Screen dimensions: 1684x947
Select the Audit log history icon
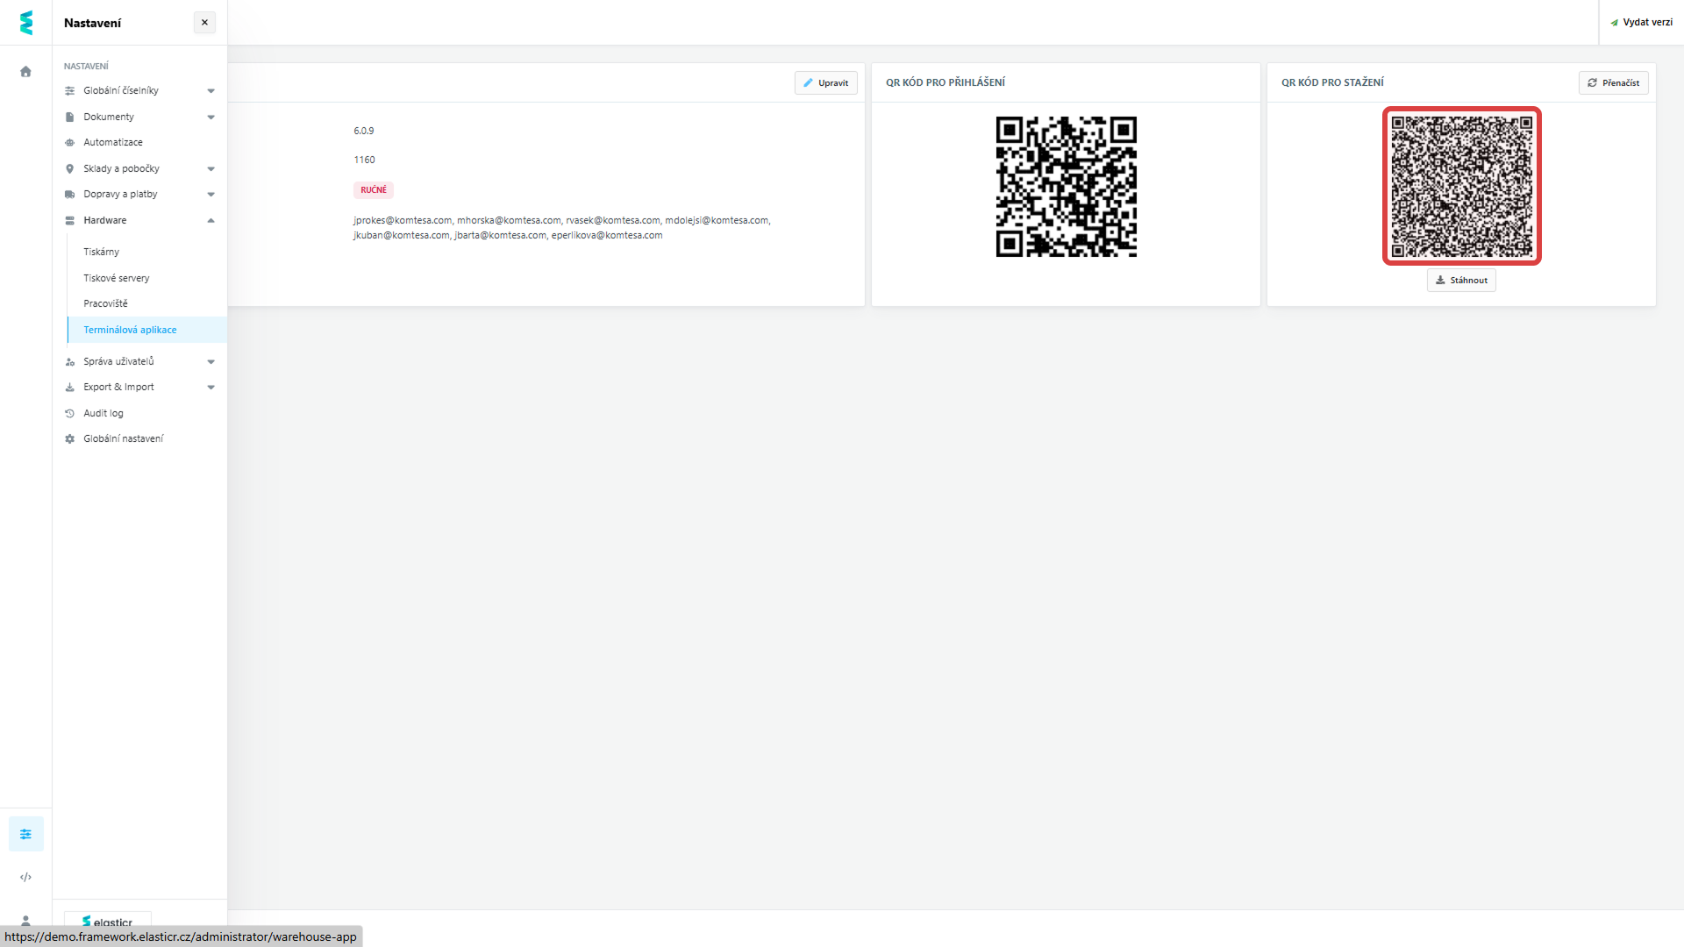[69, 412]
